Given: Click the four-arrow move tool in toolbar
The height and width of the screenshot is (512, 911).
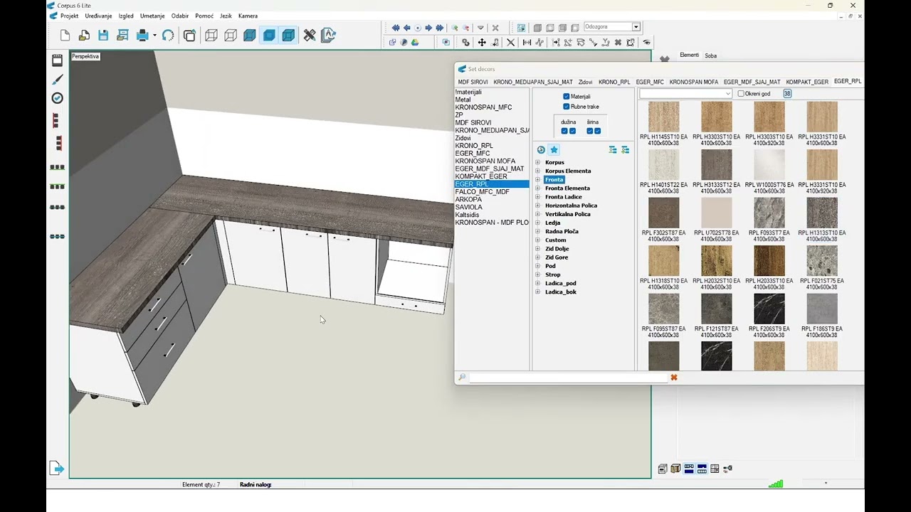Looking at the screenshot, I should [x=482, y=43].
